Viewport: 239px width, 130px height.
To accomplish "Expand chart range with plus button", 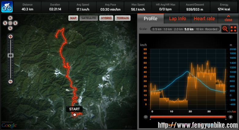I will (230, 117).
